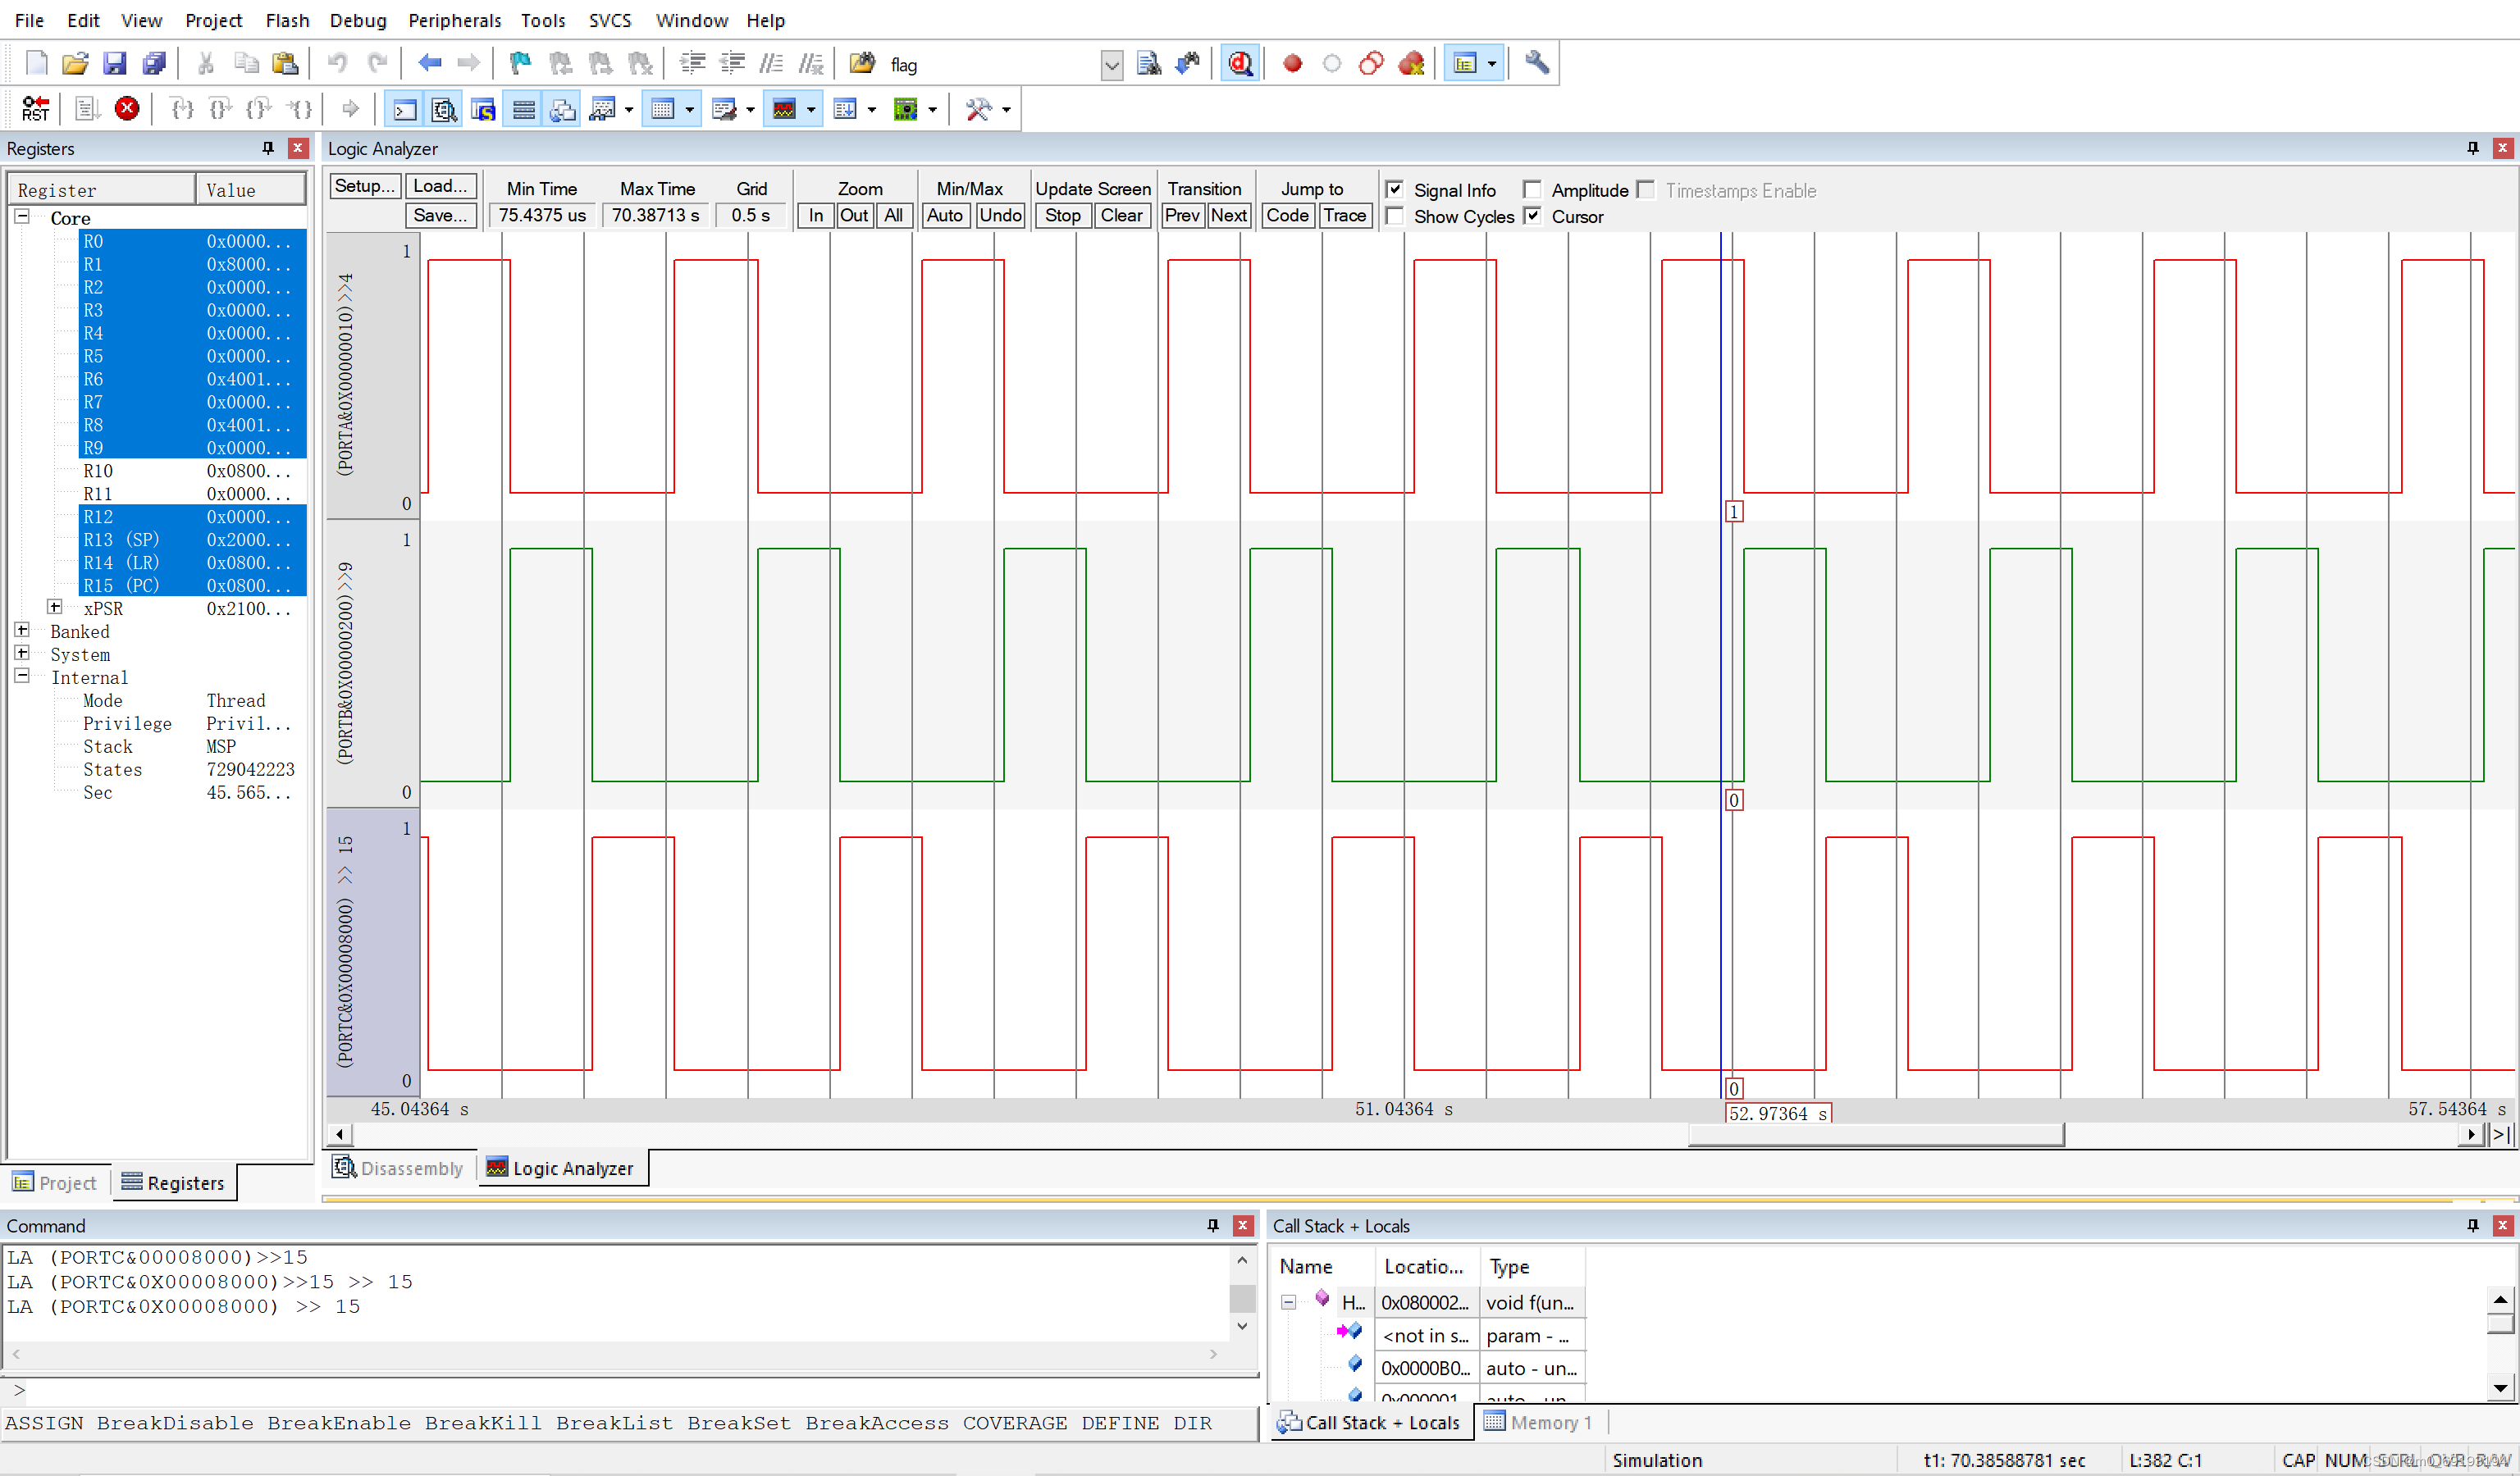Toggle the Symbols Window icon
Image resolution: width=2520 pixels, height=1476 pixels.
(x=484, y=109)
